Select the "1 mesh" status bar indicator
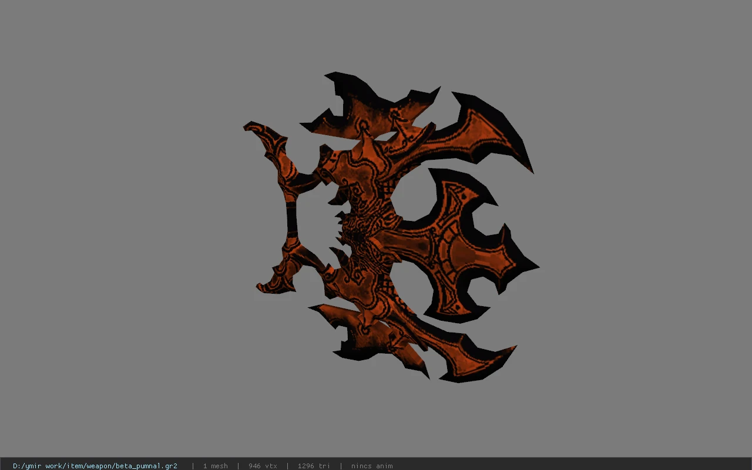This screenshot has width=752, height=470. pos(215,465)
